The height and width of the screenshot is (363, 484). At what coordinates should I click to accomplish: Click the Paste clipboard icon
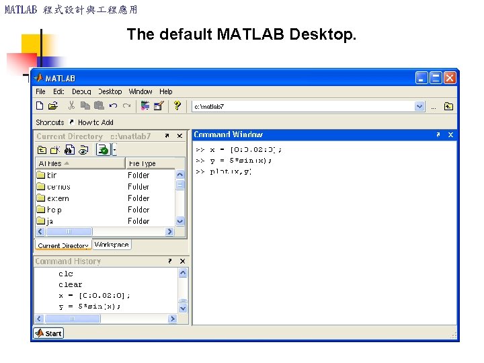99,106
